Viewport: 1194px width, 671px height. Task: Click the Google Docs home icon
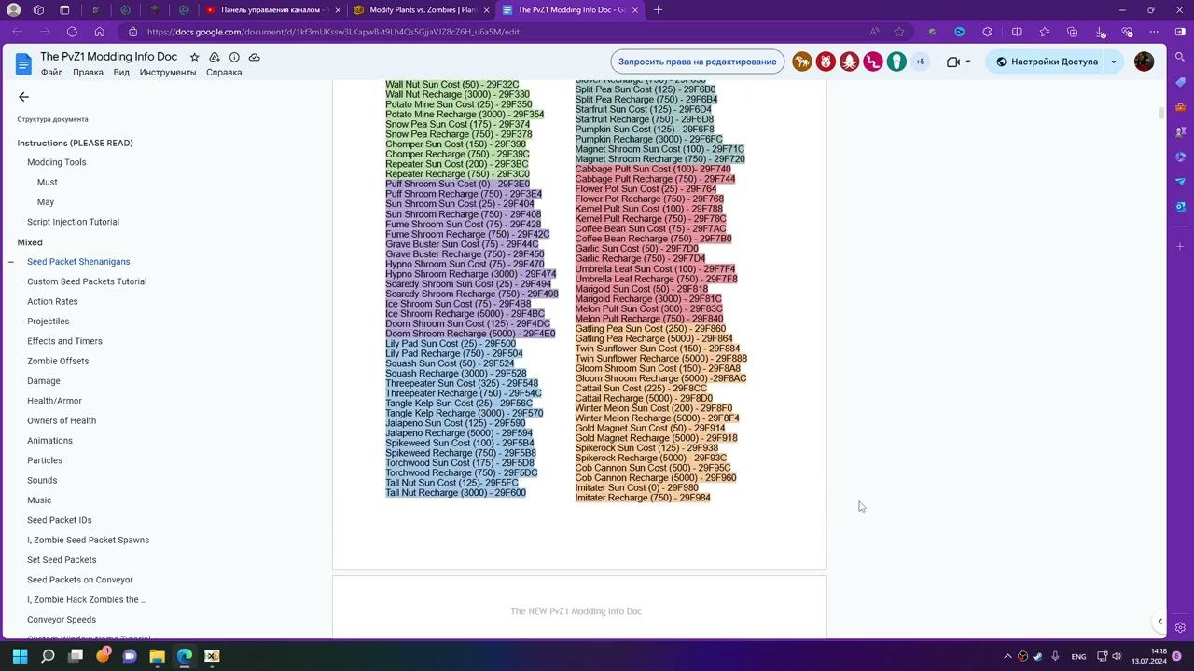(x=23, y=63)
